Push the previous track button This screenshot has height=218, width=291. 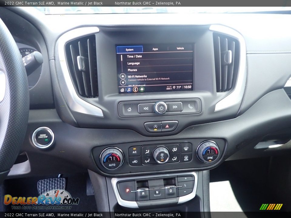coord(146,108)
